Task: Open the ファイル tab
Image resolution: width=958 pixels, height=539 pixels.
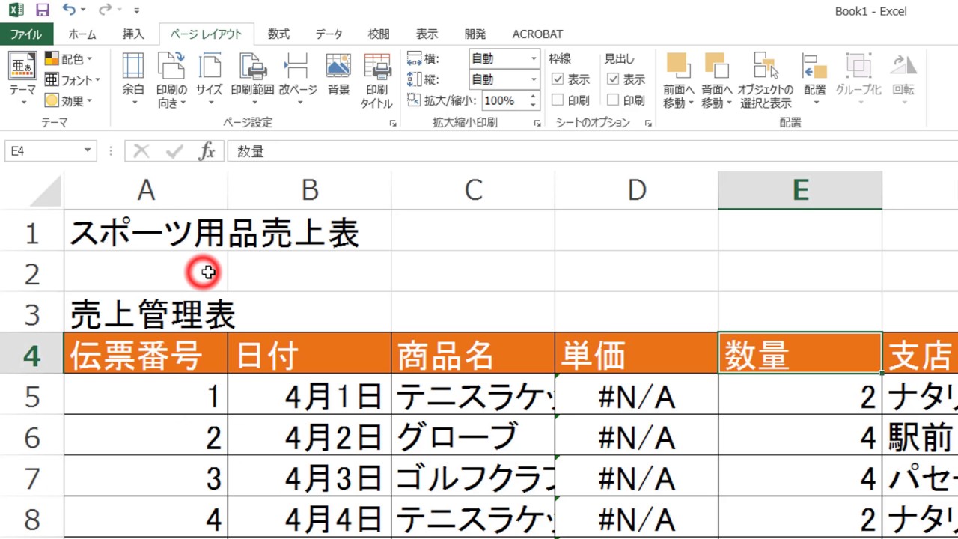Action: pos(26,34)
